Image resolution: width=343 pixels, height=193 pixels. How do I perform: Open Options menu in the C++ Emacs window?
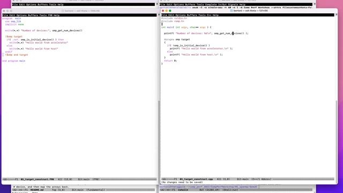tap(180, 15)
